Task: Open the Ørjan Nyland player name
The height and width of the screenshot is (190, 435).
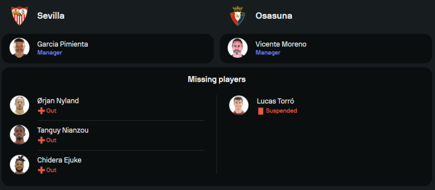Action: click(58, 101)
